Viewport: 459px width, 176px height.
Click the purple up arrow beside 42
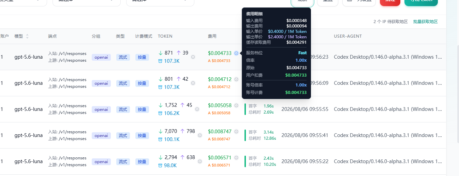[179, 79]
